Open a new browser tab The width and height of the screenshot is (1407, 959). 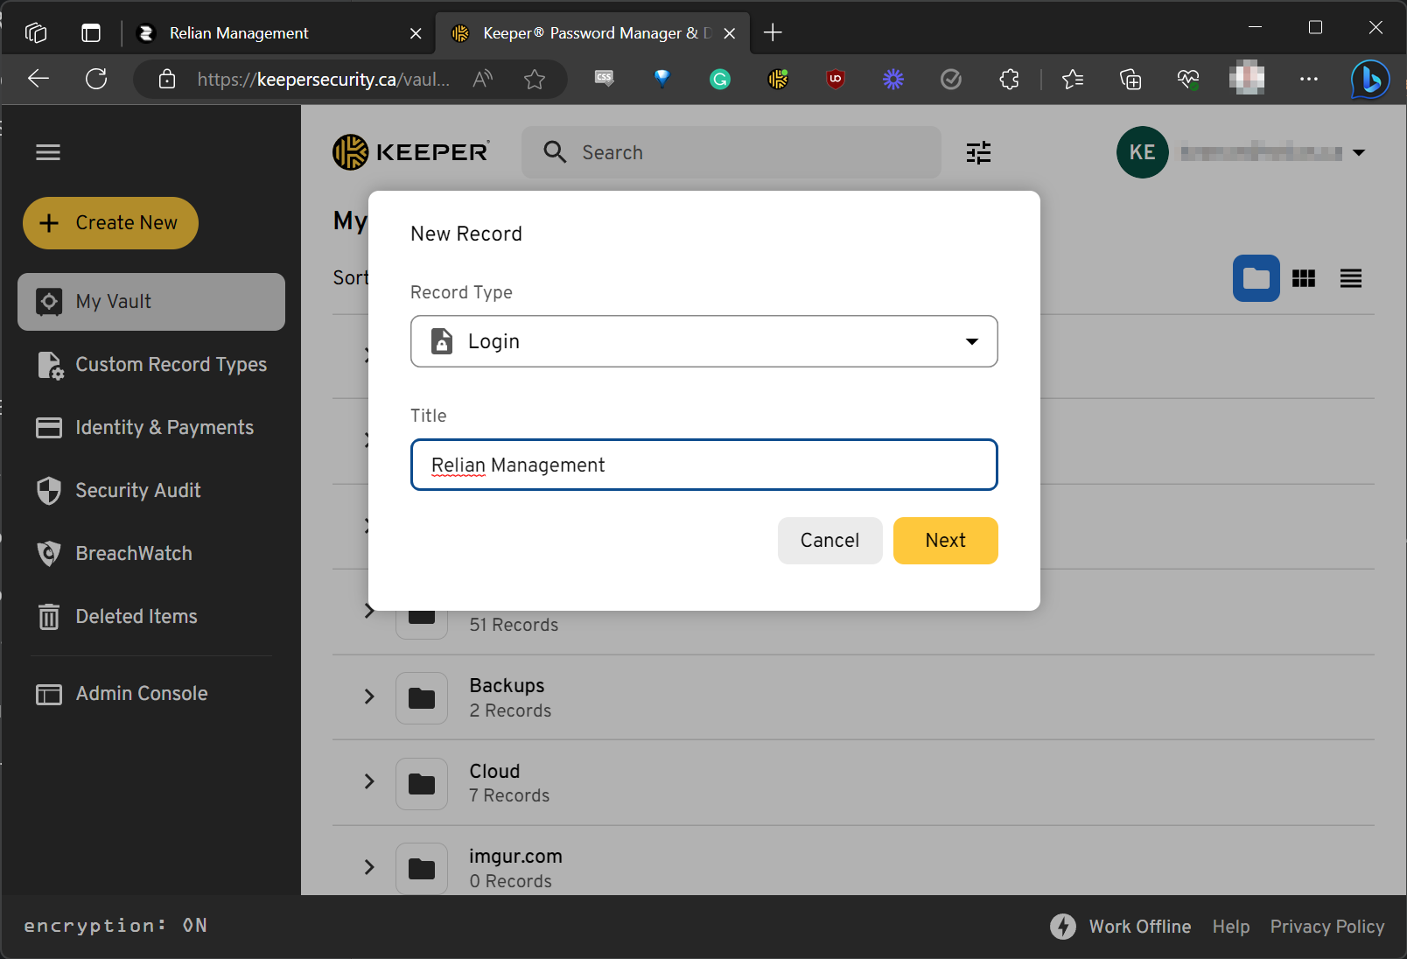click(x=773, y=33)
